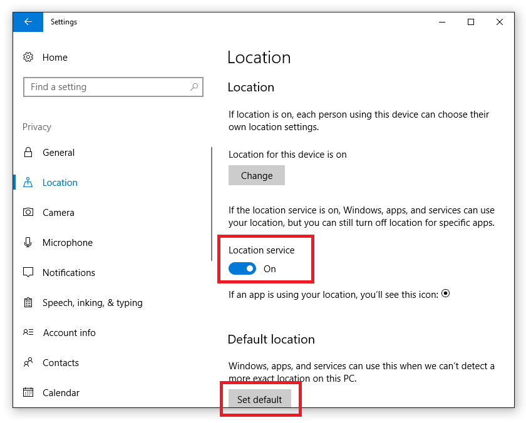This screenshot has width=526, height=423.
Task: Click the Calendar icon in sidebar
Action: (x=28, y=392)
